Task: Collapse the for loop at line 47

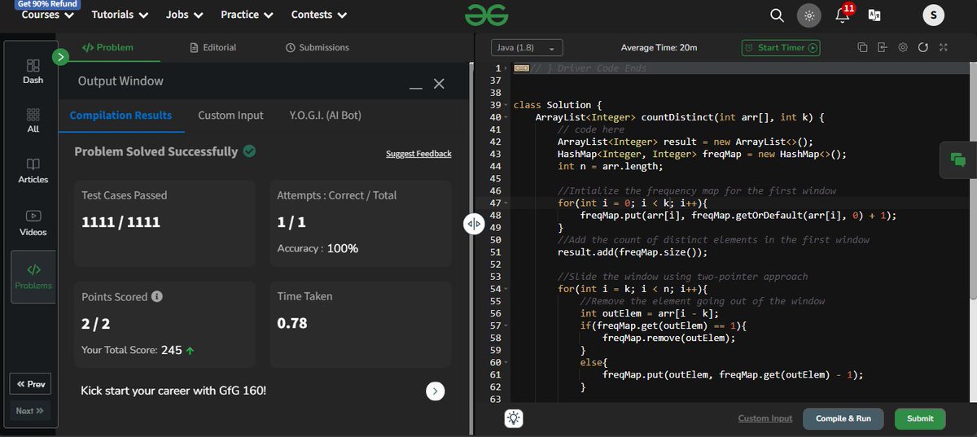Action: pyautogui.click(x=506, y=203)
